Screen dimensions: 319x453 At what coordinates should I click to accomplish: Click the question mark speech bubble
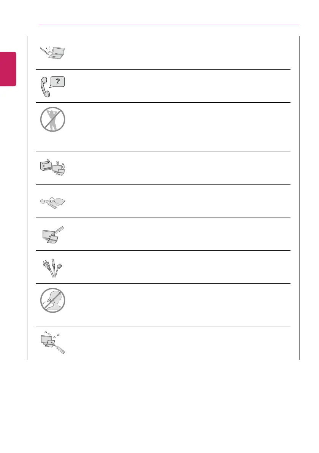click(x=57, y=82)
